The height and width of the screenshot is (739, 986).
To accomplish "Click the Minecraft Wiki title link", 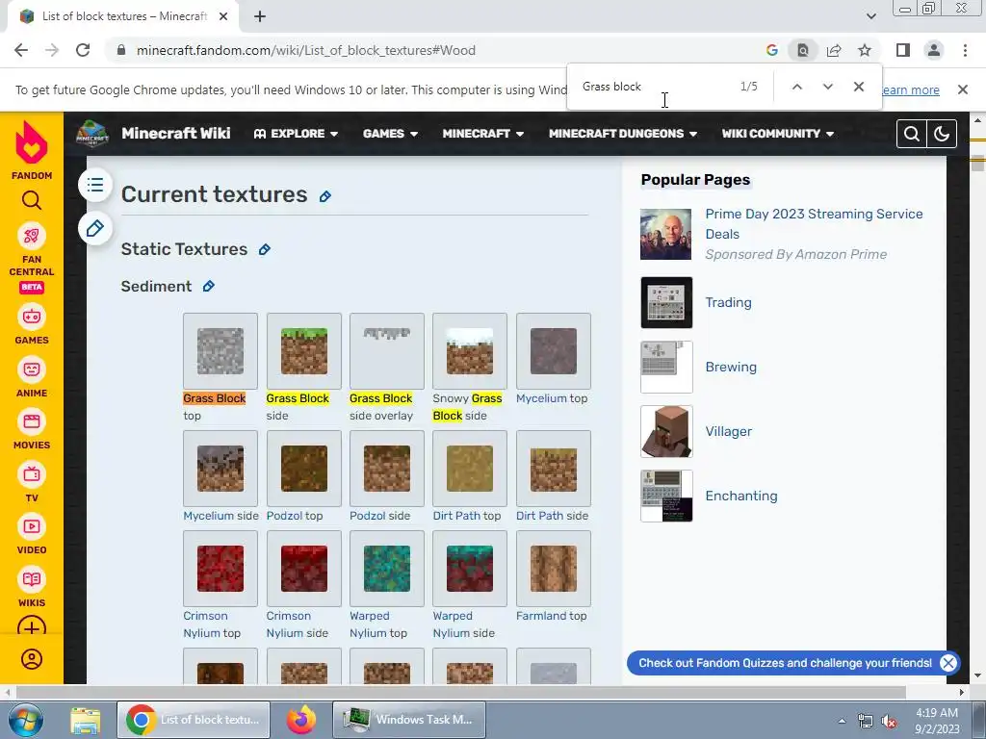I will pyautogui.click(x=176, y=133).
